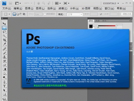Toggle the anti-alias checkbox
The height and width of the screenshot is (101, 134).
(x=45, y=14)
